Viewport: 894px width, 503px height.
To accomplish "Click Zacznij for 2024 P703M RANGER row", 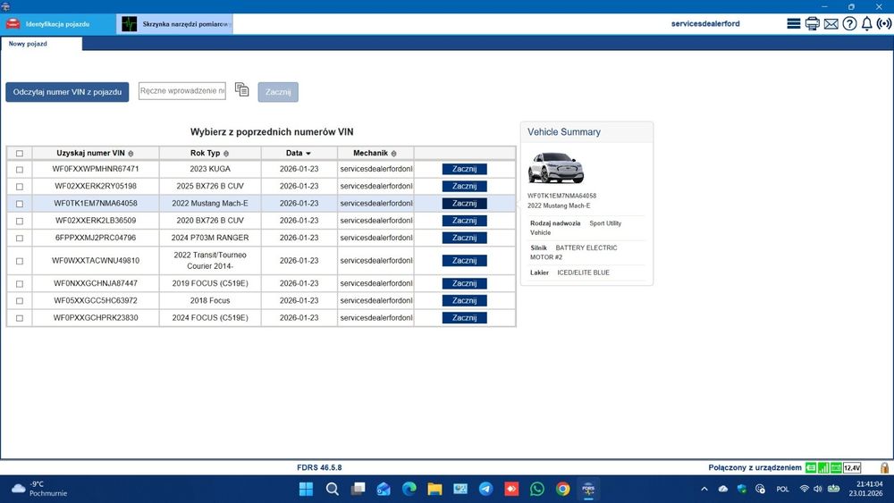I will (x=464, y=238).
